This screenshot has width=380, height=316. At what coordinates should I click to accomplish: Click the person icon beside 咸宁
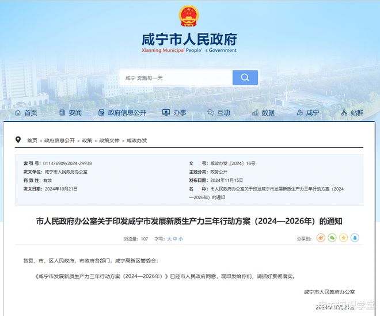pos(300,112)
